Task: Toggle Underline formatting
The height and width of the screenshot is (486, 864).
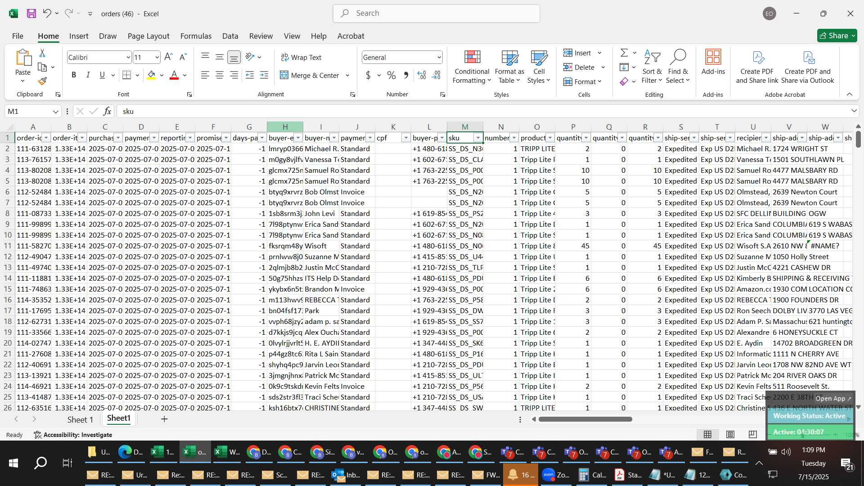Action: 102,75
